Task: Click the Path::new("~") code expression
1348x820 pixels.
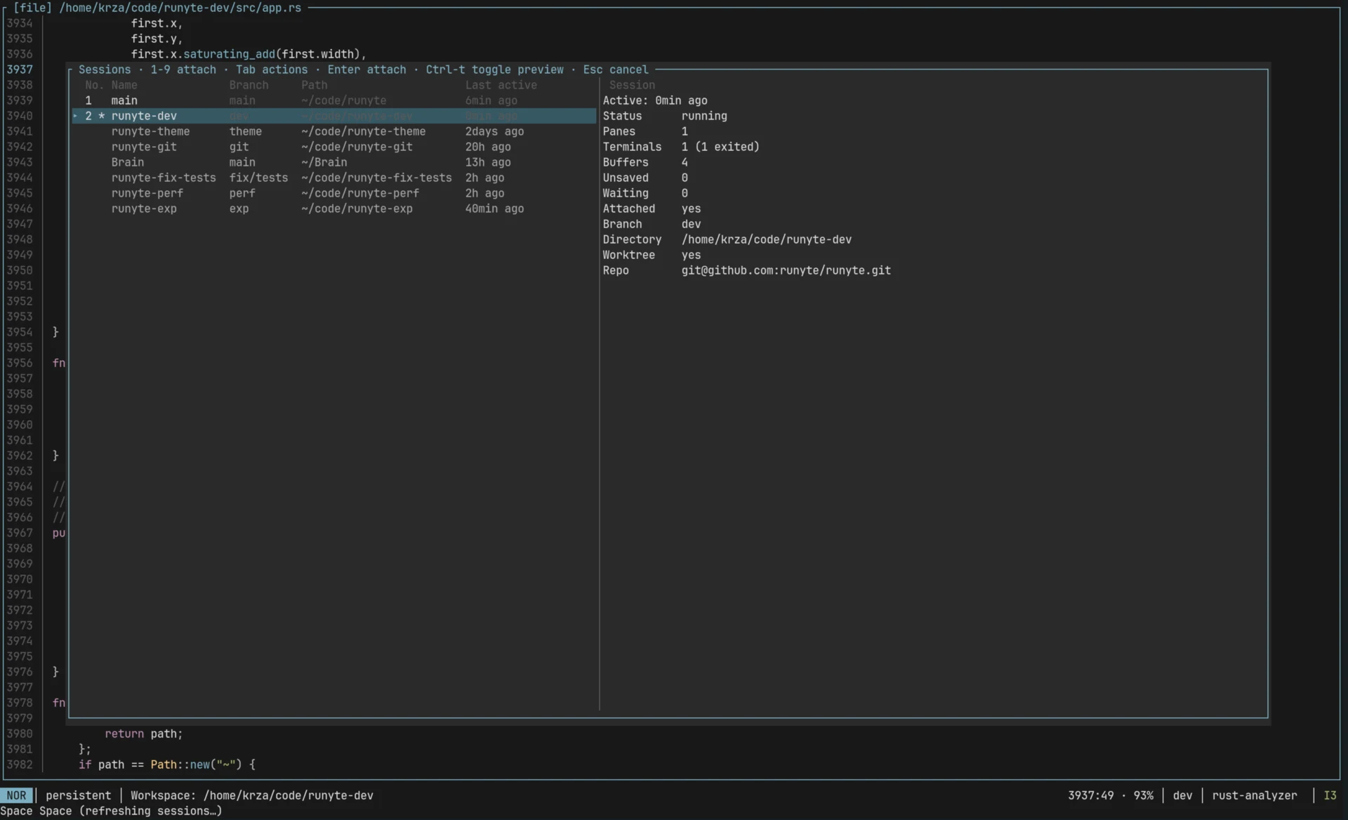Action: tap(196, 765)
